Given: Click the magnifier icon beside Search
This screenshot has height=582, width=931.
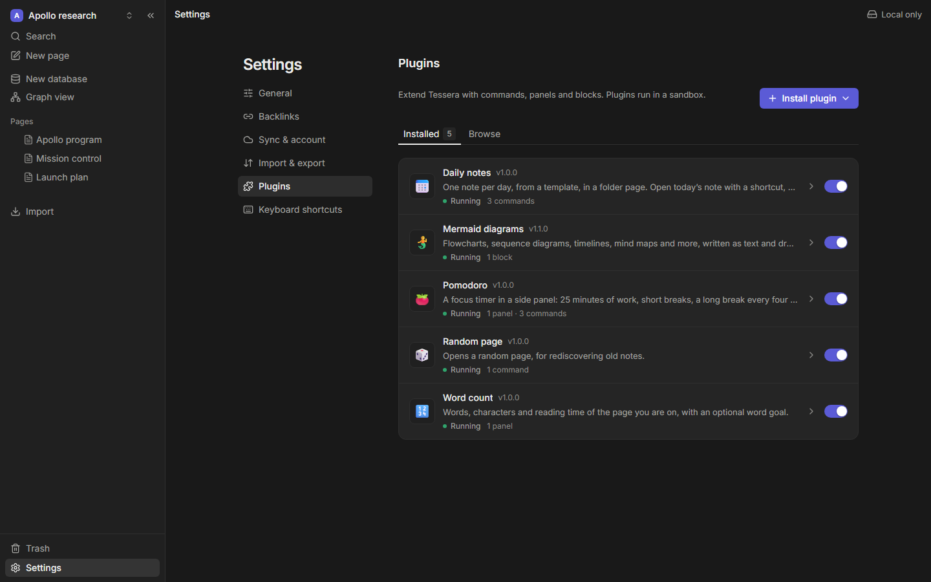Looking at the screenshot, I should (x=16, y=36).
